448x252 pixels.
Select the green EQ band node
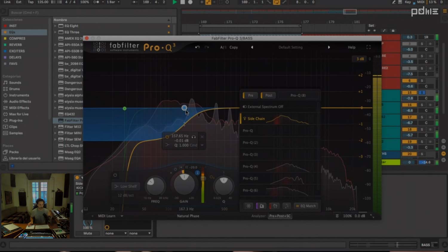[125, 108]
